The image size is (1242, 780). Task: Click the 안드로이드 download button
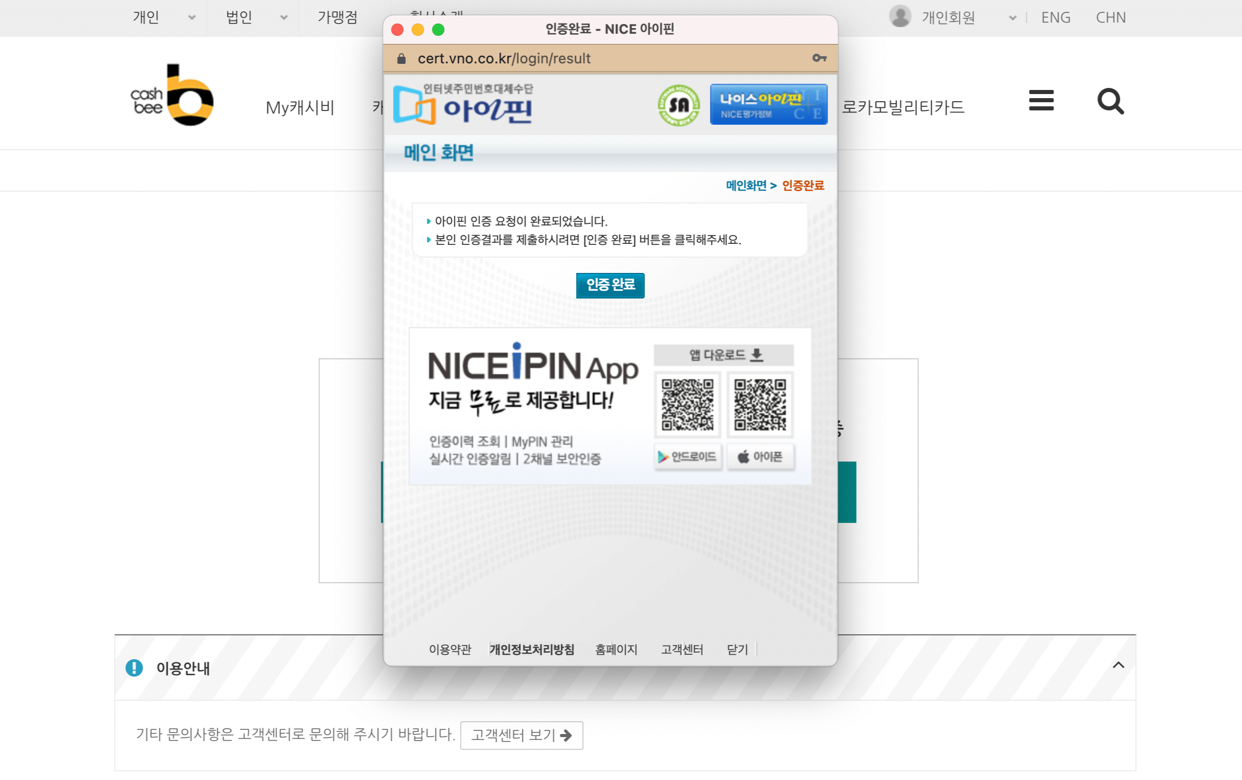(x=687, y=456)
